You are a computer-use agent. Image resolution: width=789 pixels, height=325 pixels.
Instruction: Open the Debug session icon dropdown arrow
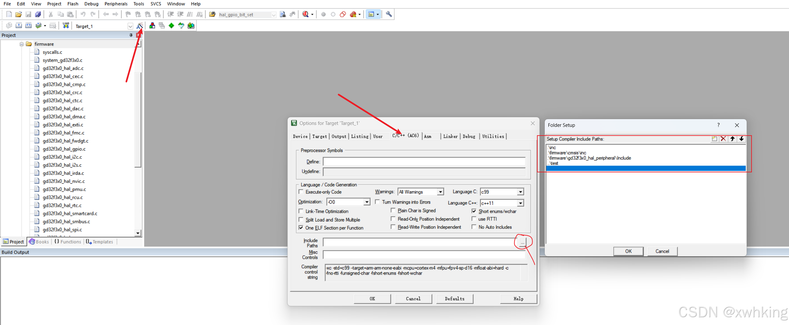pos(312,14)
